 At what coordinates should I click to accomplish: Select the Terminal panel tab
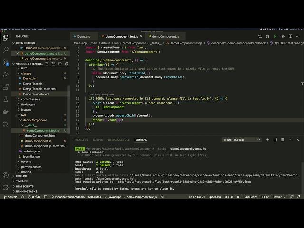click(141, 140)
